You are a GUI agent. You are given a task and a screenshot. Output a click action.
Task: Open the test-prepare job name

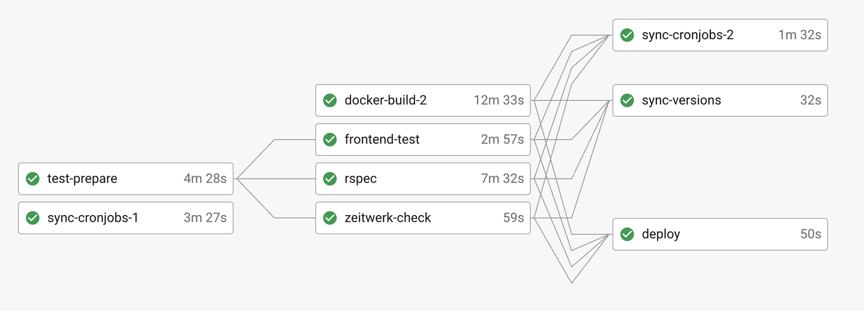pos(82,179)
